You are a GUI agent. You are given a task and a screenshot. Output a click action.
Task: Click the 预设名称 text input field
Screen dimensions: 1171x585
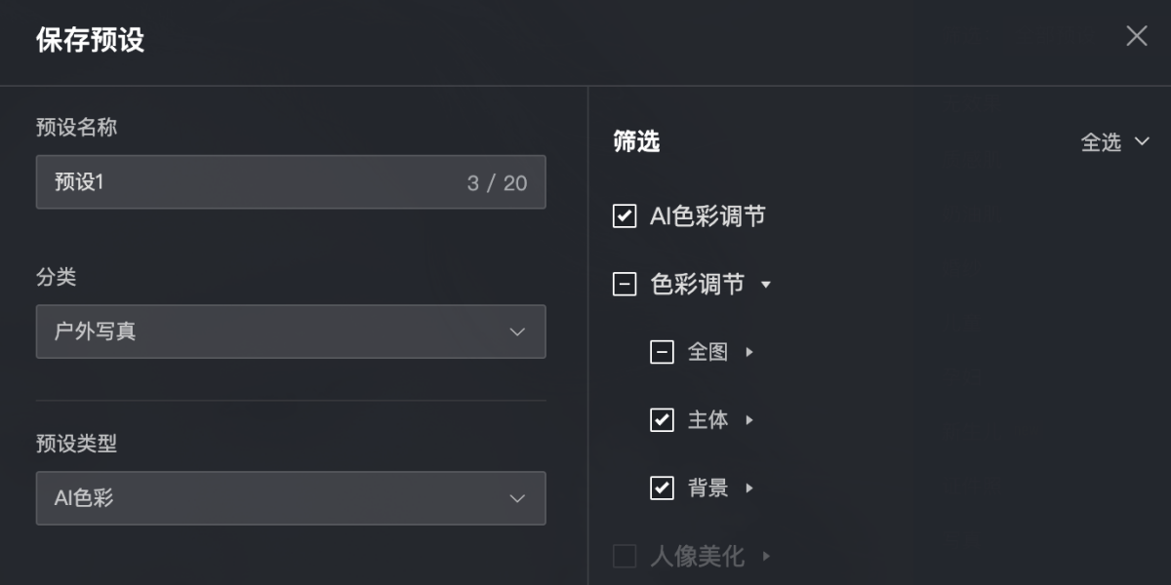coord(254,182)
